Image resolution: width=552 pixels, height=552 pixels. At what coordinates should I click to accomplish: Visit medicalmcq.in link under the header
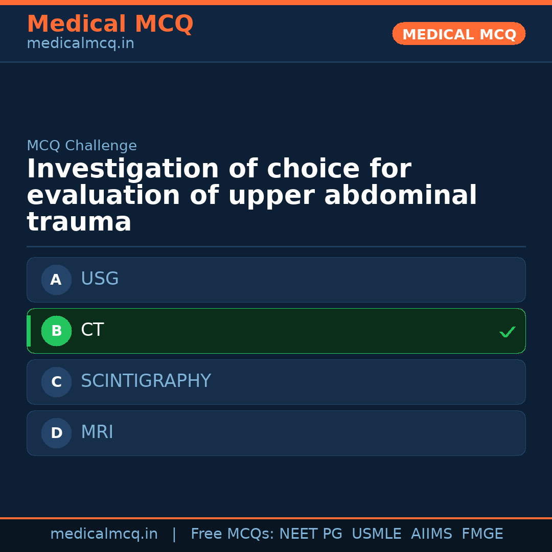coord(80,44)
